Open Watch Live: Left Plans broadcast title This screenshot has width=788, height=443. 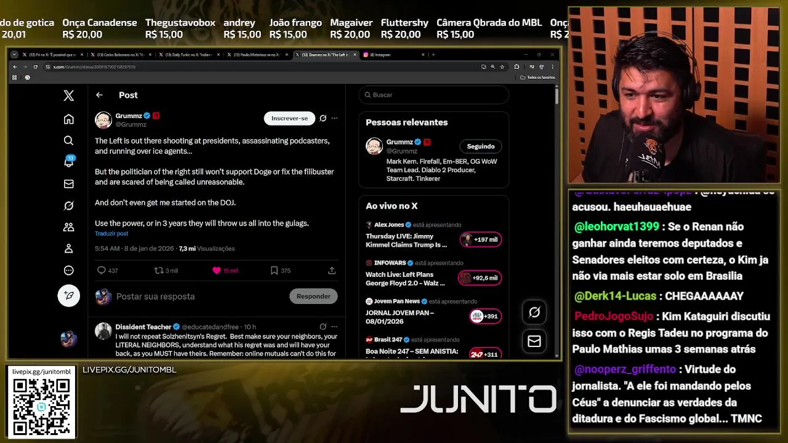point(405,279)
